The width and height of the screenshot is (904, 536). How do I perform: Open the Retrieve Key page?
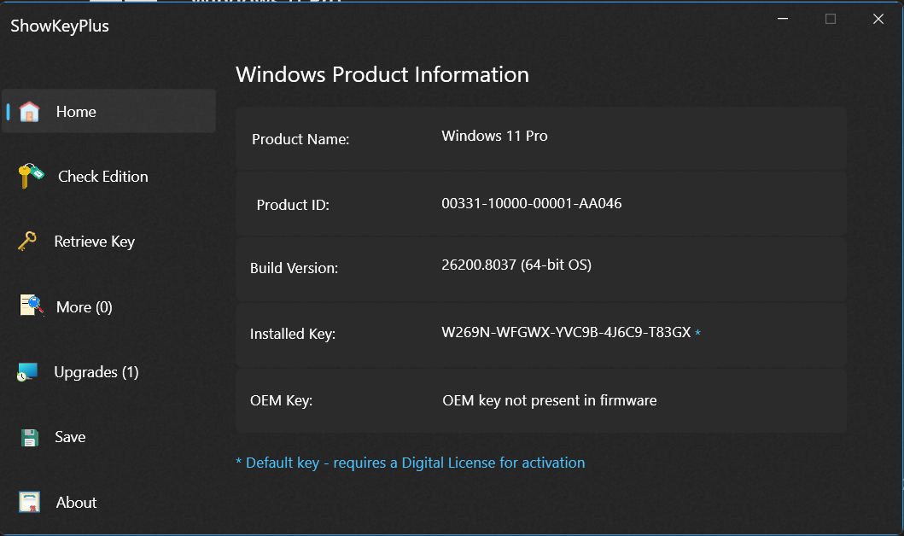pyautogui.click(x=95, y=242)
